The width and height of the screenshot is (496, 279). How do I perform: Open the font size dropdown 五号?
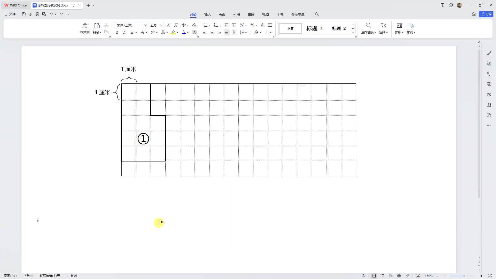coord(161,25)
